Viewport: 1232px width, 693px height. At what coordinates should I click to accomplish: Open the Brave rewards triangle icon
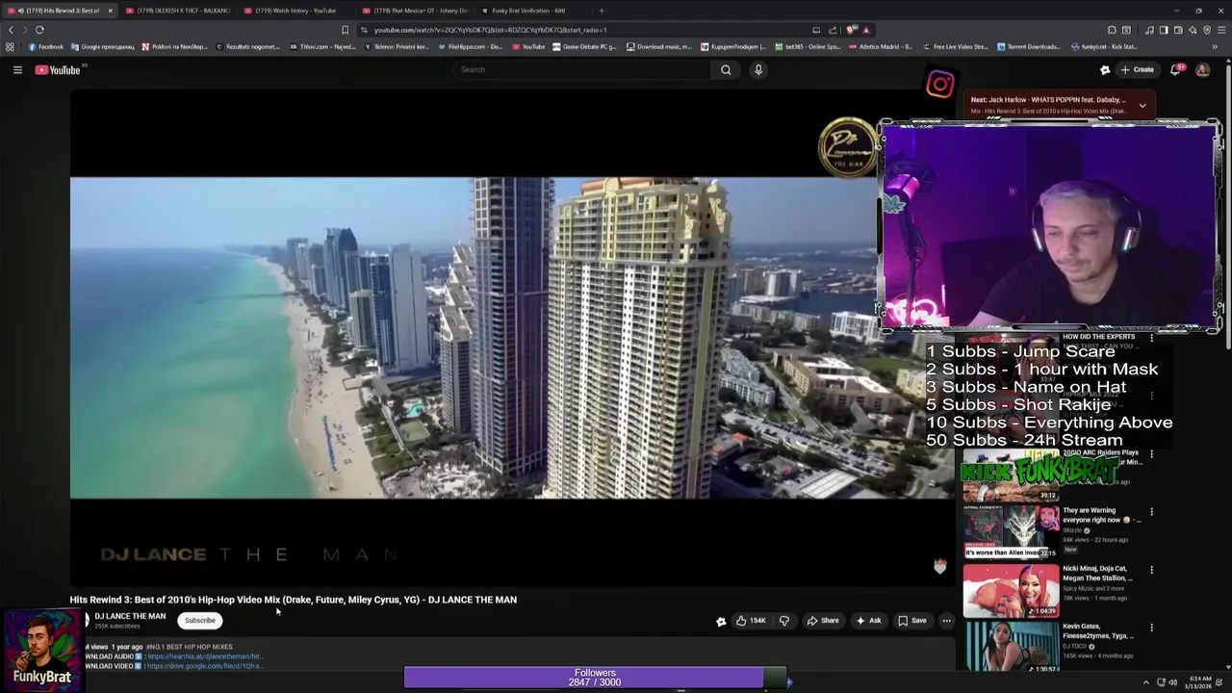click(x=866, y=30)
